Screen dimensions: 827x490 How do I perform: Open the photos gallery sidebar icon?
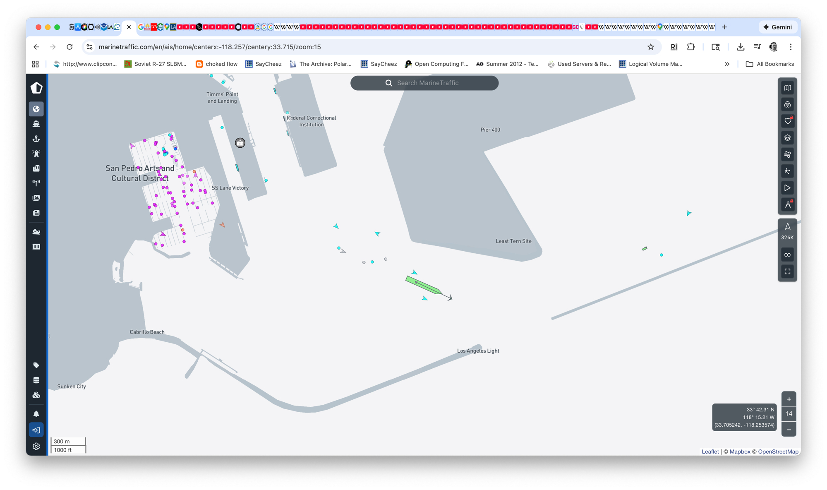[36, 198]
